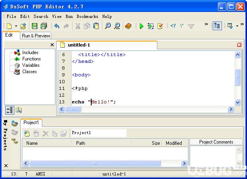
Task: Paste from clipboard icon
Action: (96, 26)
